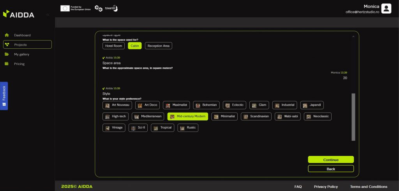399x191 pixels.
Task: Choose the Reception Area option
Action: [158, 46]
